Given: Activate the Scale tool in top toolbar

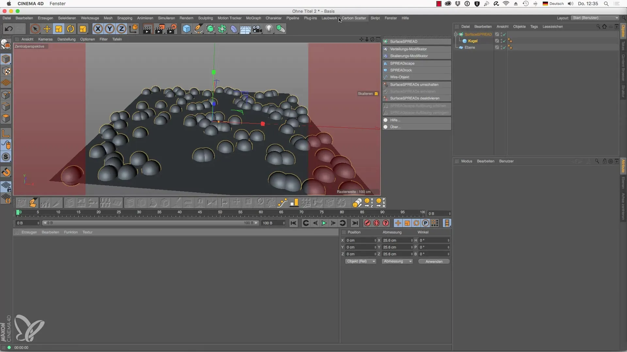Looking at the screenshot, I should (59, 29).
